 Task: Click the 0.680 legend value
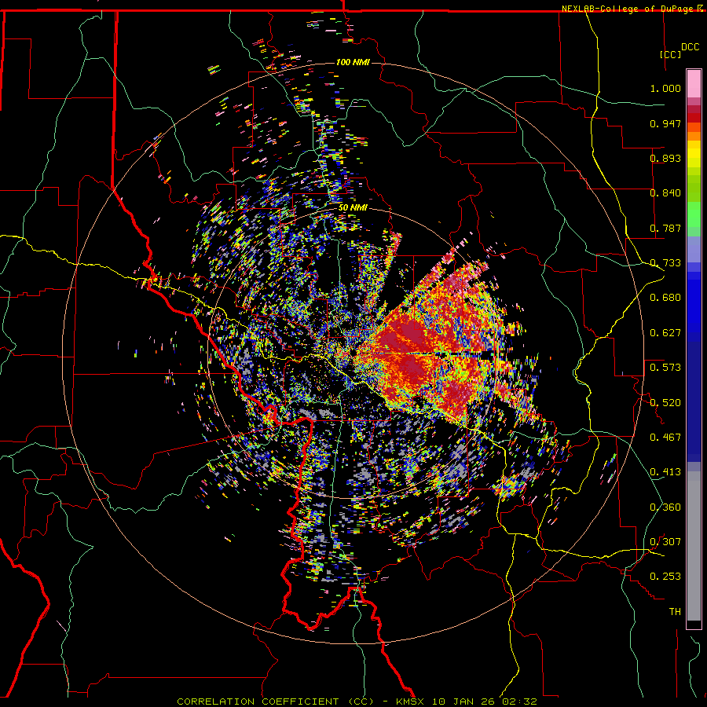point(665,298)
